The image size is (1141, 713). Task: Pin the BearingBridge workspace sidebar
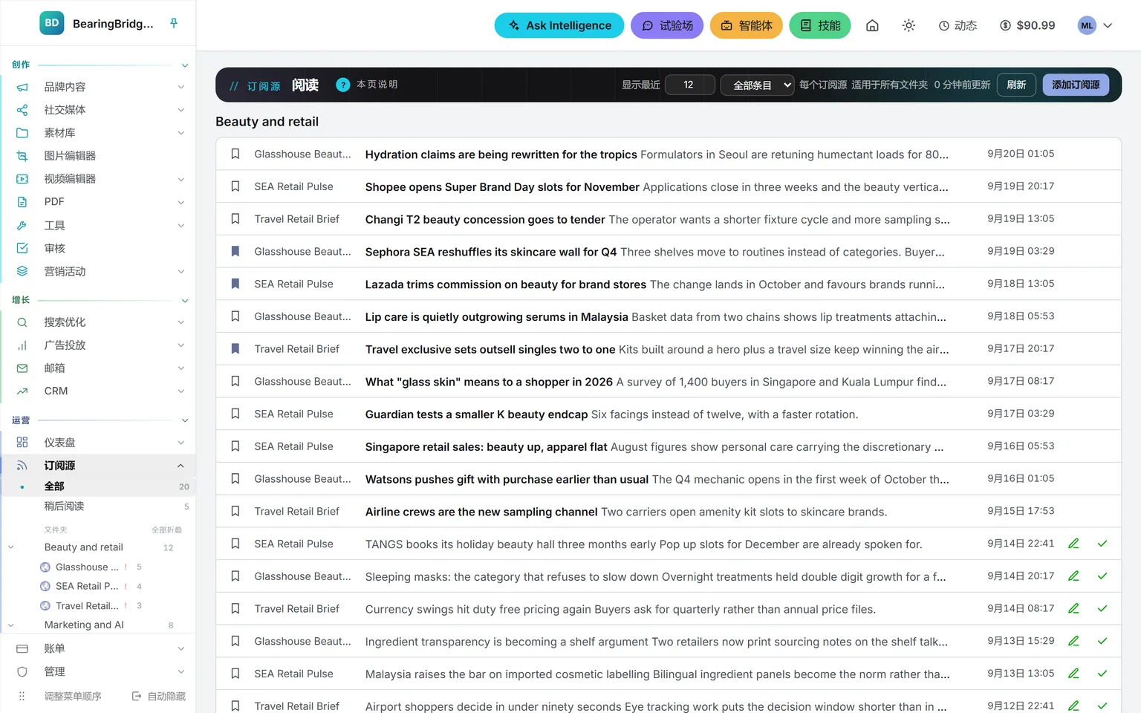(x=174, y=24)
